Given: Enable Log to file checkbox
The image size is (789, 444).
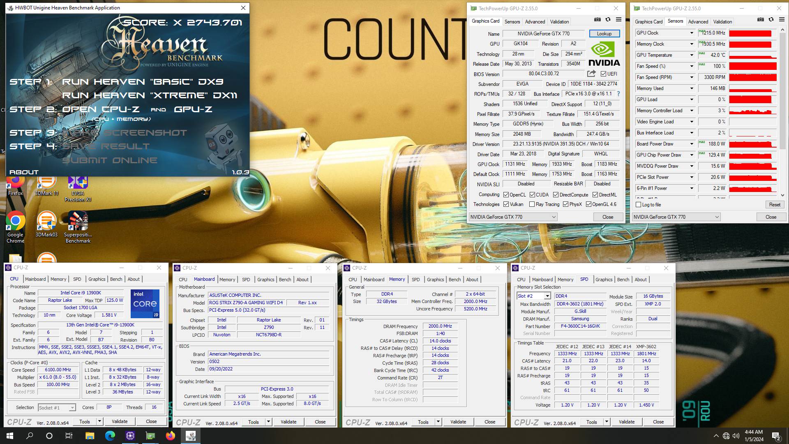Looking at the screenshot, I should (638, 205).
